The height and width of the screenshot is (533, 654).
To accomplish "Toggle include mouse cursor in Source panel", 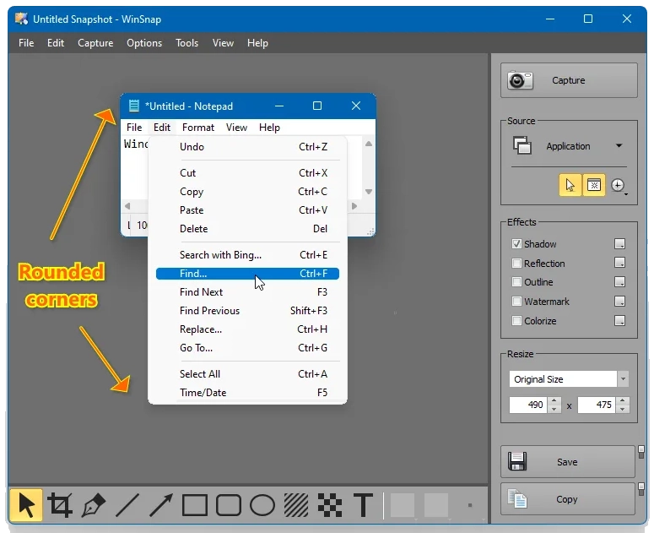I will (570, 185).
